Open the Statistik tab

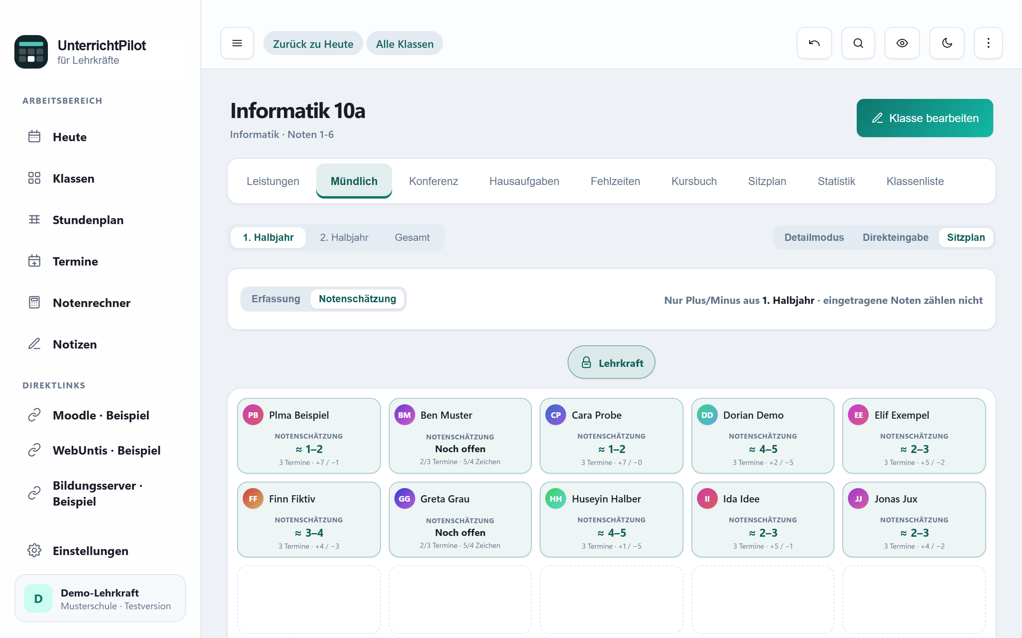[x=836, y=181]
